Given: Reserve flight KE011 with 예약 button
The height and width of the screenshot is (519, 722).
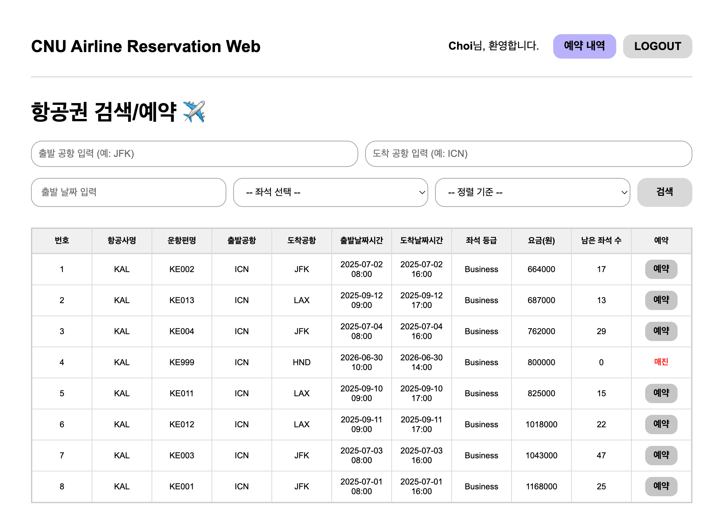Looking at the screenshot, I should pyautogui.click(x=661, y=393).
